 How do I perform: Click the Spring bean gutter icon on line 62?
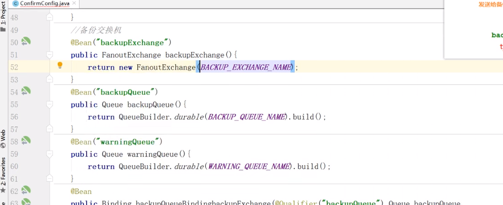(26, 190)
